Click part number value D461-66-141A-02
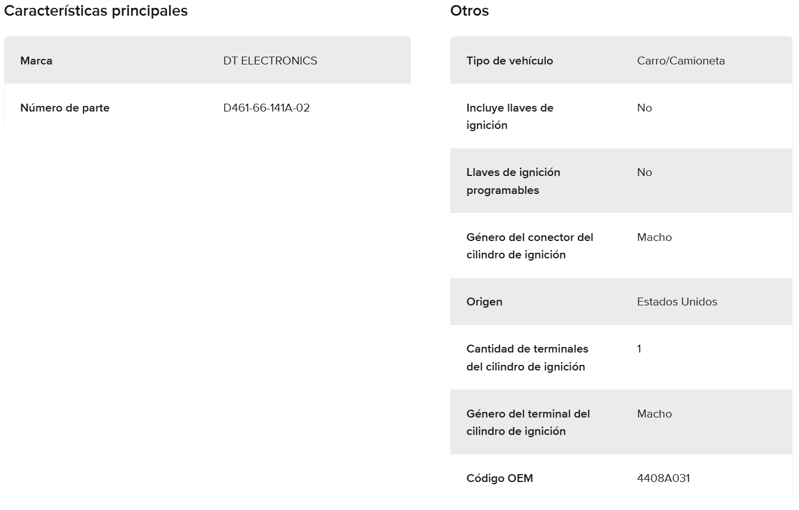Screen dimensions: 799x510 267,108
